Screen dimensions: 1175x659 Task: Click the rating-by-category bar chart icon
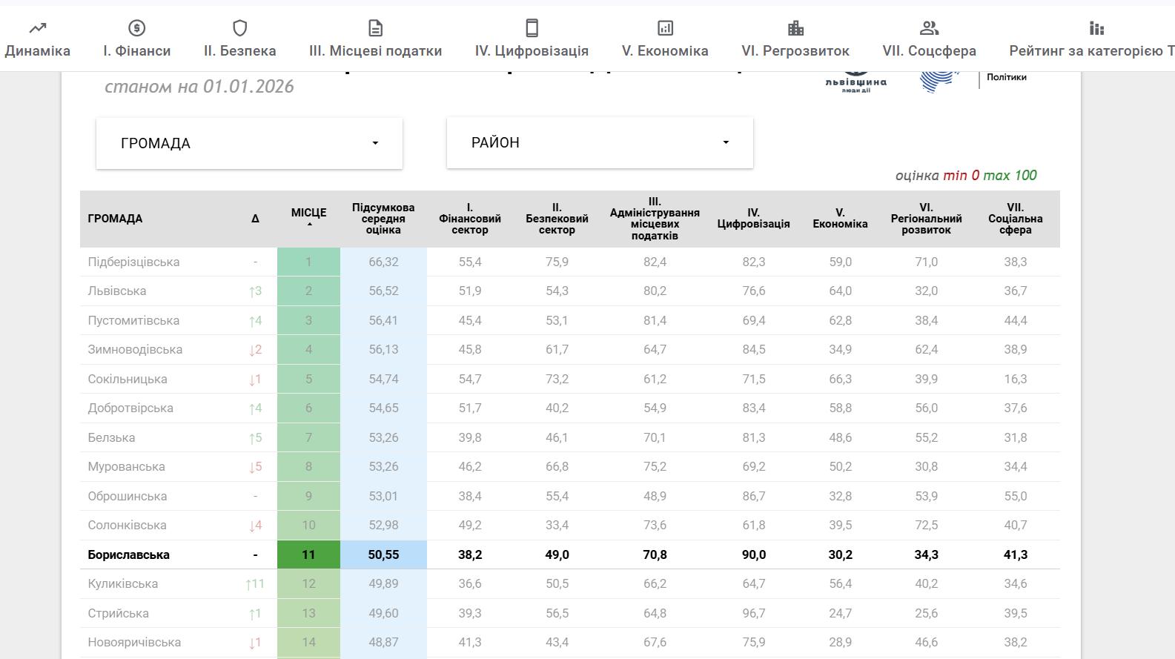(x=1096, y=28)
